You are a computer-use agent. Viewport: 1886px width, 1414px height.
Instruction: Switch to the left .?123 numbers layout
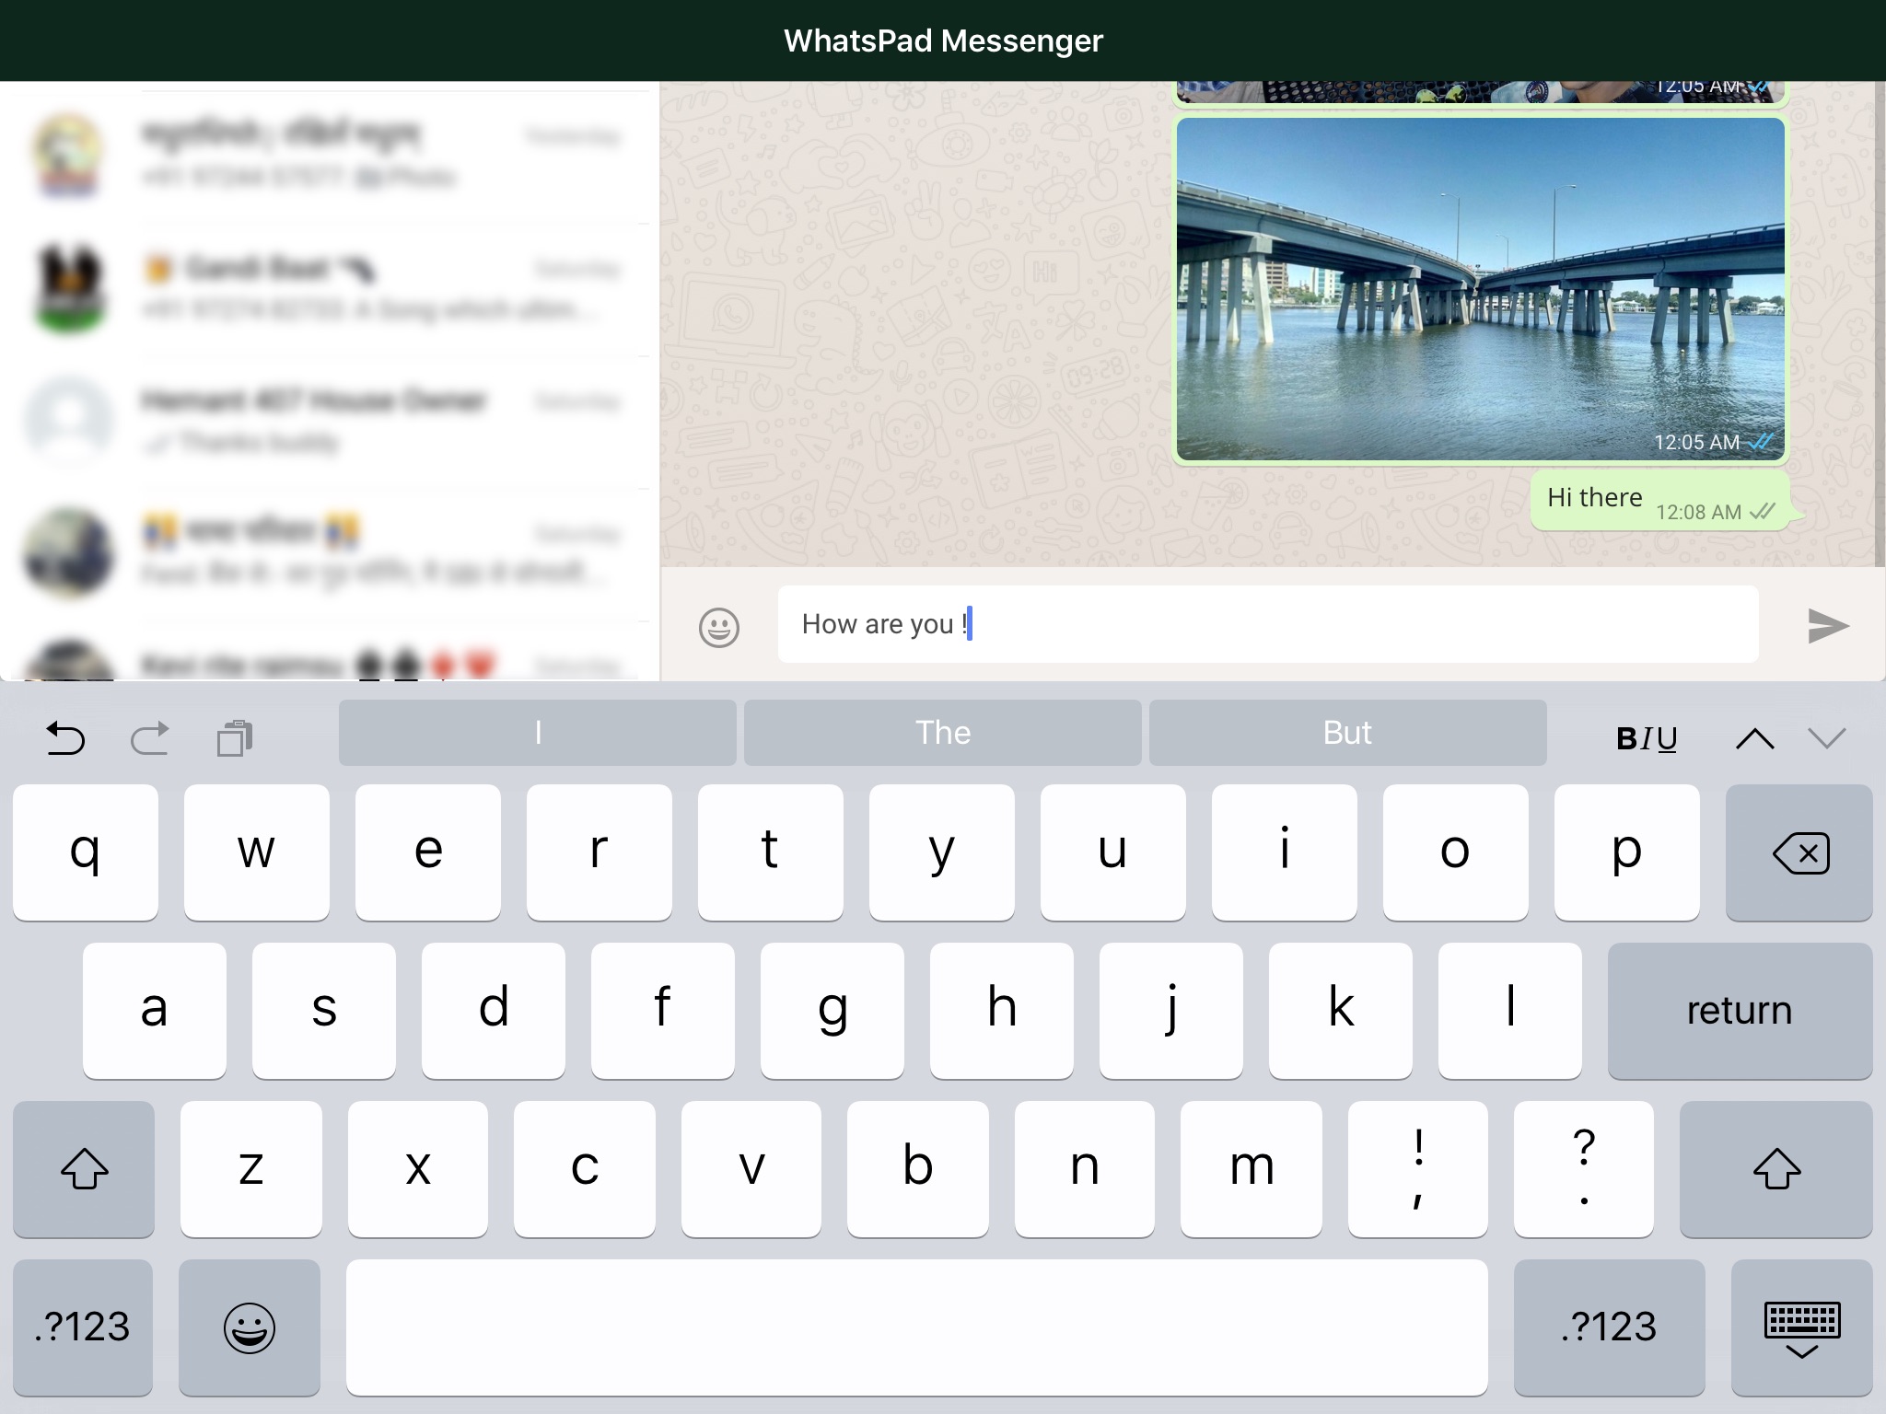pyautogui.click(x=83, y=1327)
